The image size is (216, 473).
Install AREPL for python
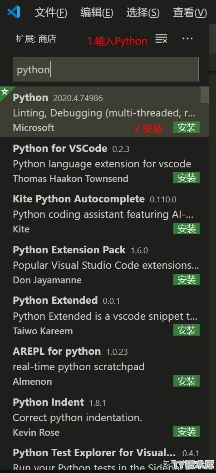click(x=187, y=381)
